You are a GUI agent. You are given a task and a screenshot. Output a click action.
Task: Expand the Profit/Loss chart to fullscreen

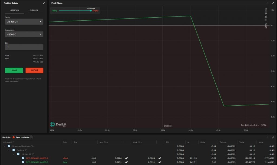coord(273,3)
